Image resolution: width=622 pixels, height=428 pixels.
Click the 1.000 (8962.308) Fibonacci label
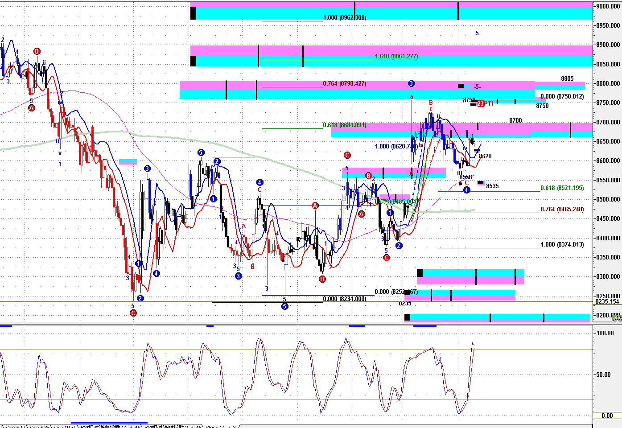[x=345, y=17]
